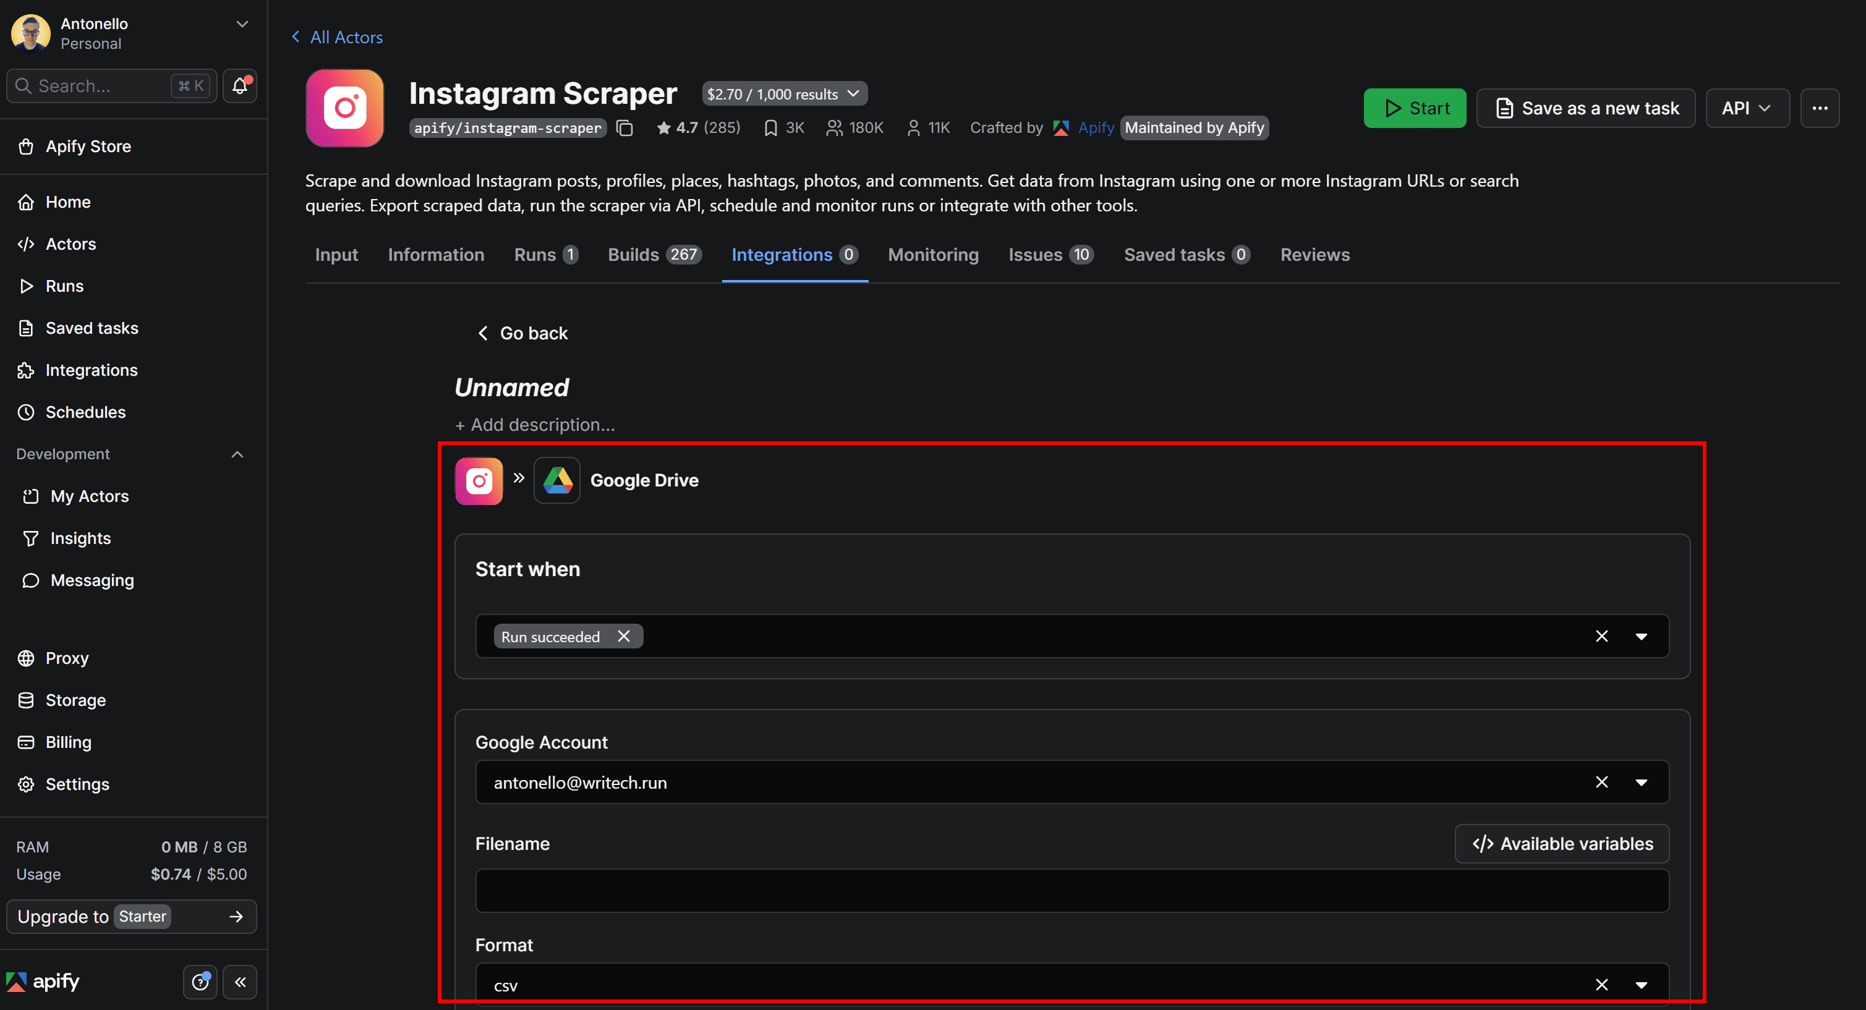Collapse the sidebar with the double-chevron button
Screen dimensions: 1866x1010
point(240,982)
